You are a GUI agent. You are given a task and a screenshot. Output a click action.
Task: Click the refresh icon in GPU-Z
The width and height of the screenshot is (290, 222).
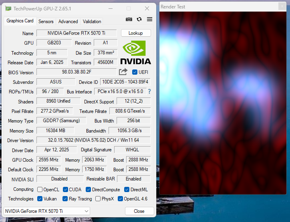pos(139,19)
